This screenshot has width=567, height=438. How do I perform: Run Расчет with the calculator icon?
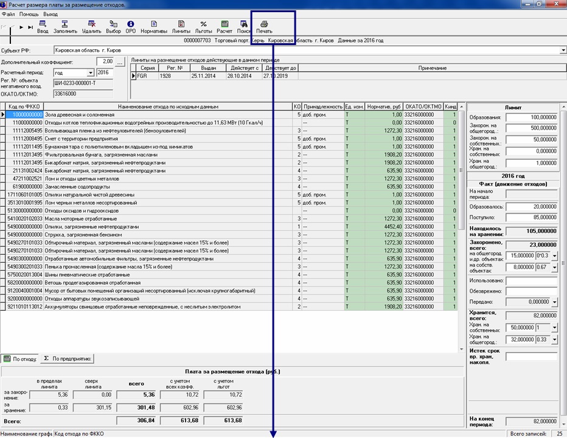point(224,26)
